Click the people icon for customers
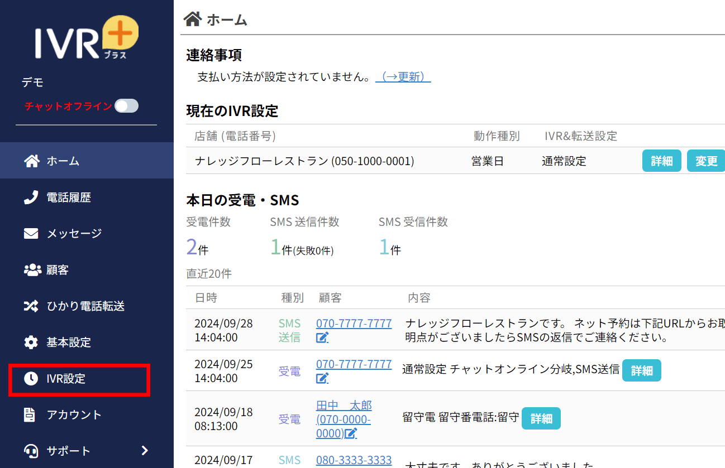The width and height of the screenshot is (725, 468). [32, 270]
